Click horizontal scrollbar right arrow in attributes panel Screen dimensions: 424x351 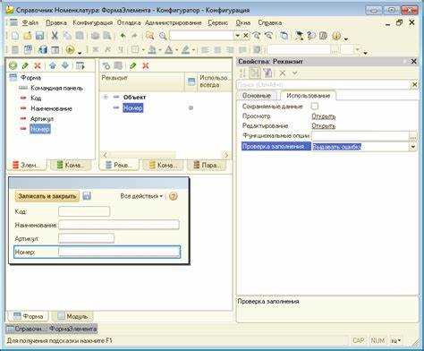click(226, 155)
